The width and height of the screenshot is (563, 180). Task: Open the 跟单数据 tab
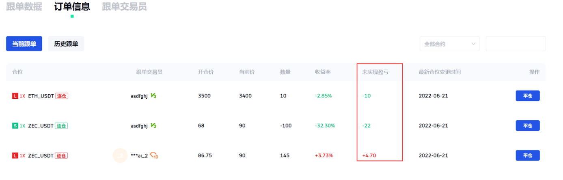24,7
